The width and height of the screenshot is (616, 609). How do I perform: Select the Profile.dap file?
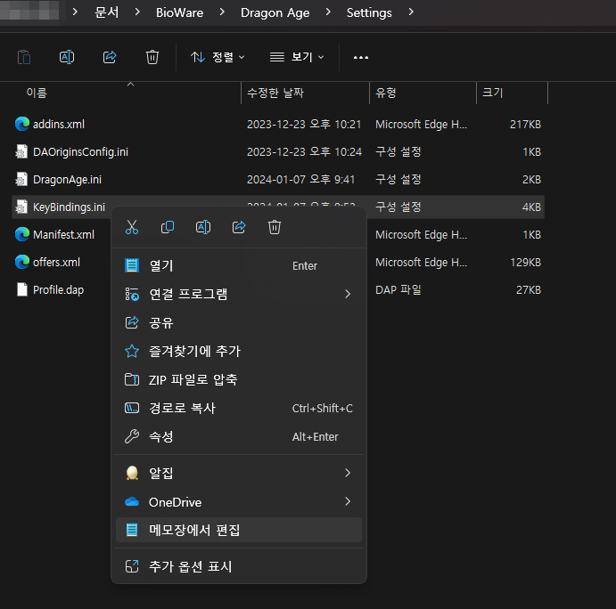pyautogui.click(x=58, y=290)
